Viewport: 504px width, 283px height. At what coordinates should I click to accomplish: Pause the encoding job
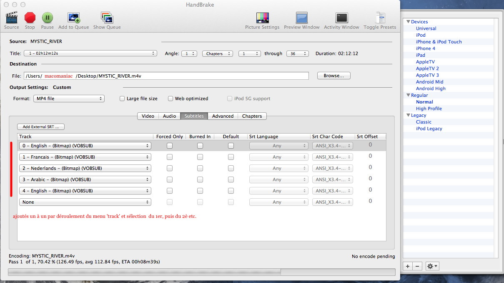[47, 20]
